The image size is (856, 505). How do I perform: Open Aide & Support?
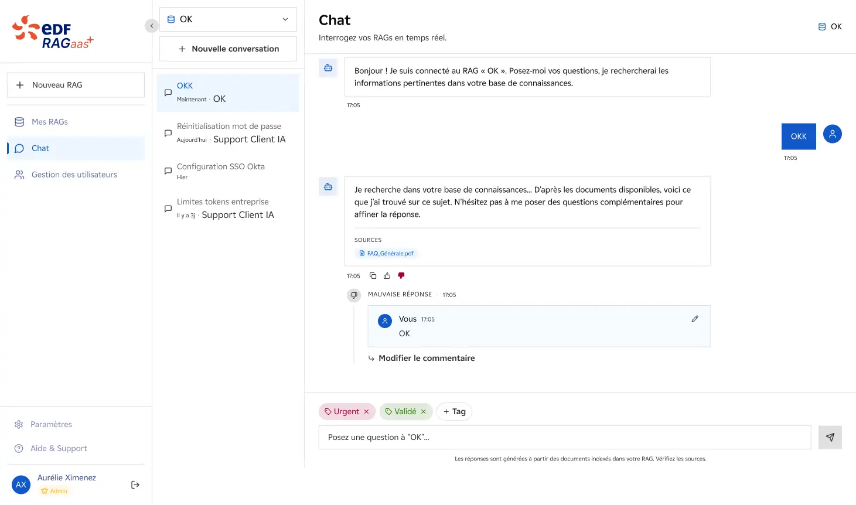pos(76,448)
